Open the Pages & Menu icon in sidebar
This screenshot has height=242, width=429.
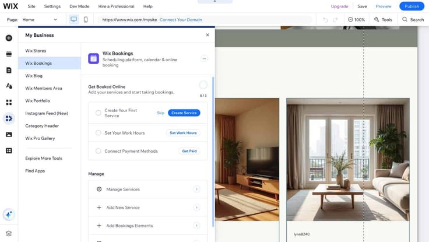pyautogui.click(x=9, y=70)
